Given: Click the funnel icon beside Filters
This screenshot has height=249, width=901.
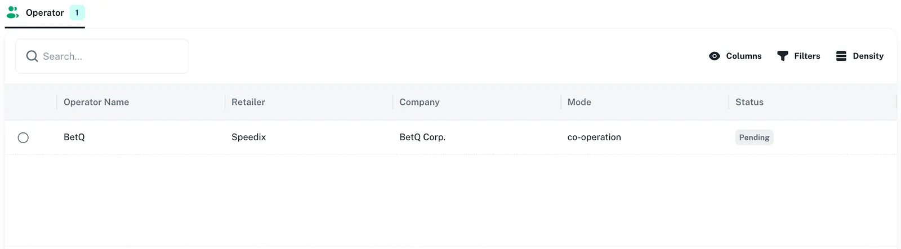Looking at the screenshot, I should (783, 56).
